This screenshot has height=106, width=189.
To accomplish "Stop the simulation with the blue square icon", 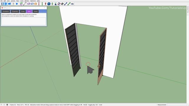I will pyautogui.click(x=17, y=4).
